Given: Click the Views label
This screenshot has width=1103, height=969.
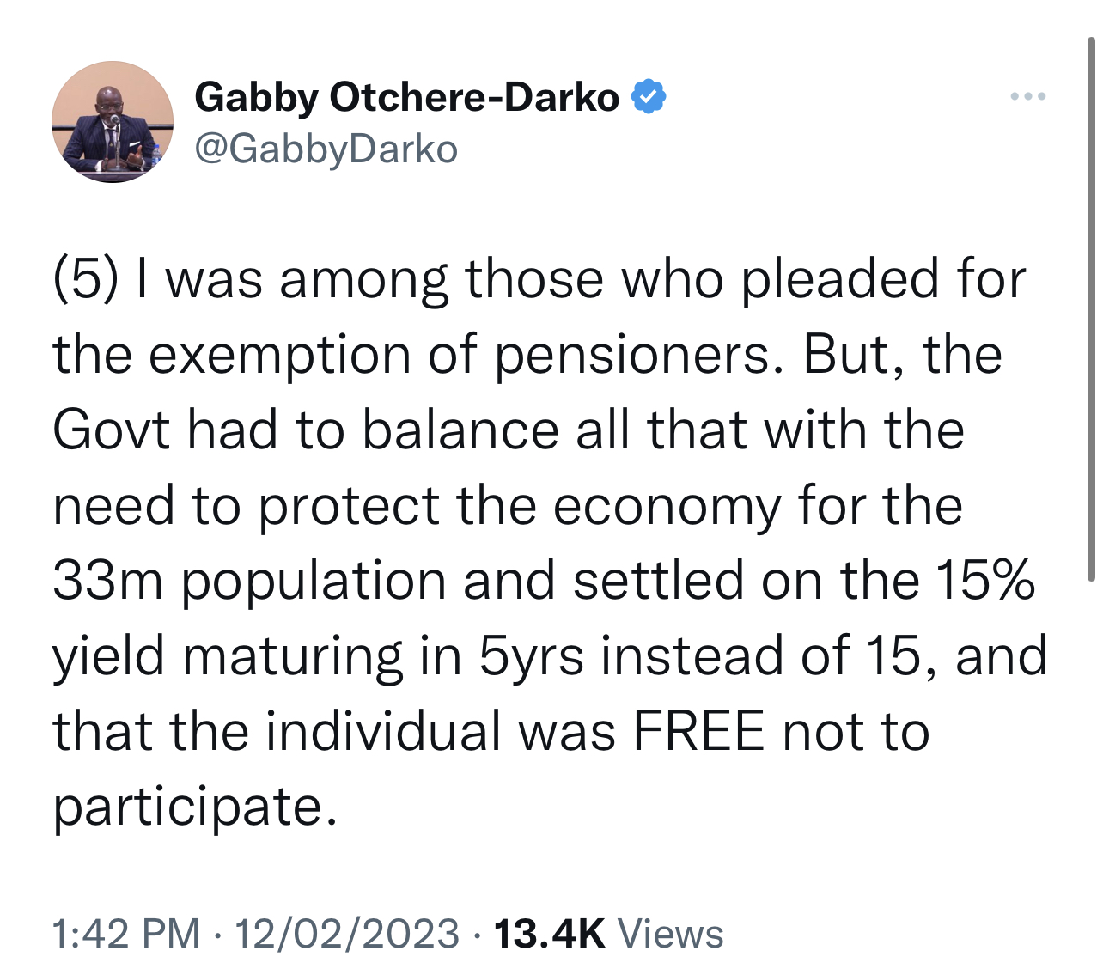Looking at the screenshot, I should tap(671, 934).
